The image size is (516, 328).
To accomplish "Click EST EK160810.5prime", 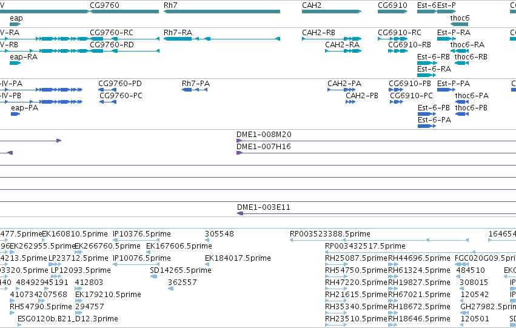I will 44,240.
